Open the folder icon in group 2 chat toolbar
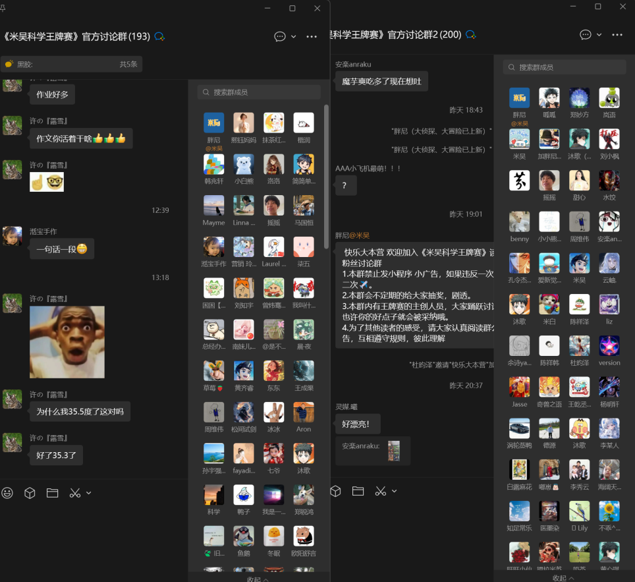Viewport: 635px width, 582px height. (x=358, y=491)
